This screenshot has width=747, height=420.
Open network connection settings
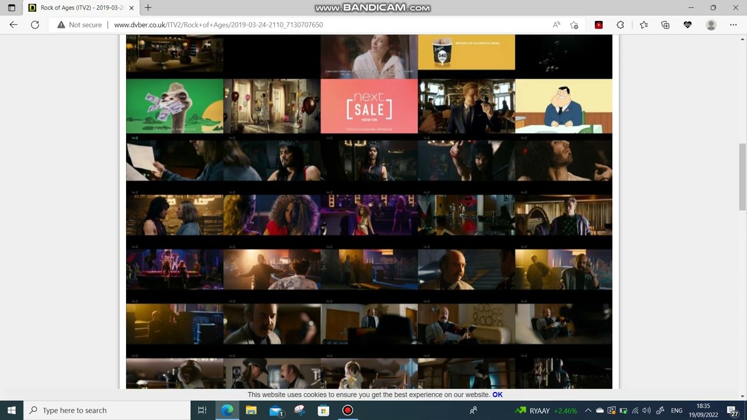point(635,411)
